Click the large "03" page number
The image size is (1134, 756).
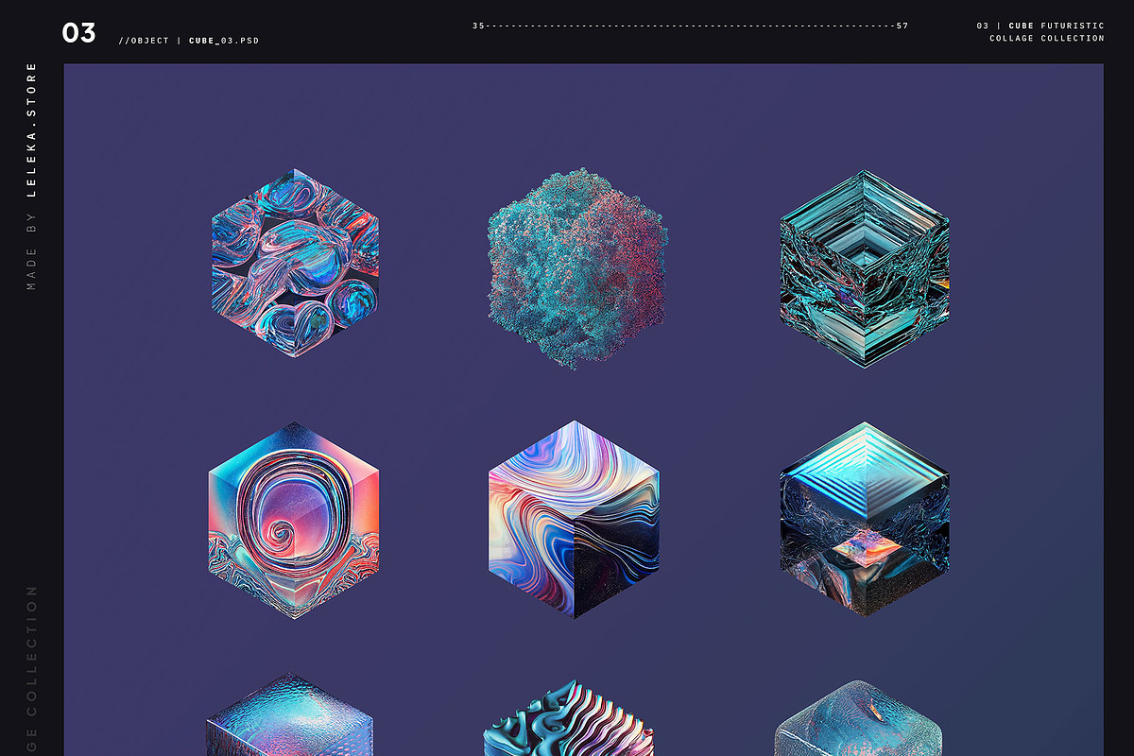[x=79, y=33]
